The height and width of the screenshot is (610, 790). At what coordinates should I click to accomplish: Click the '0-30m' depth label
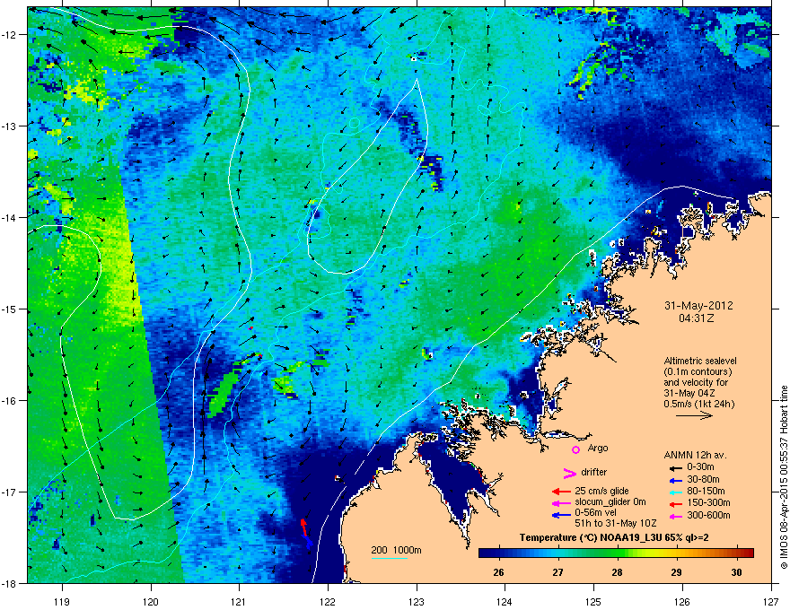click(700, 467)
